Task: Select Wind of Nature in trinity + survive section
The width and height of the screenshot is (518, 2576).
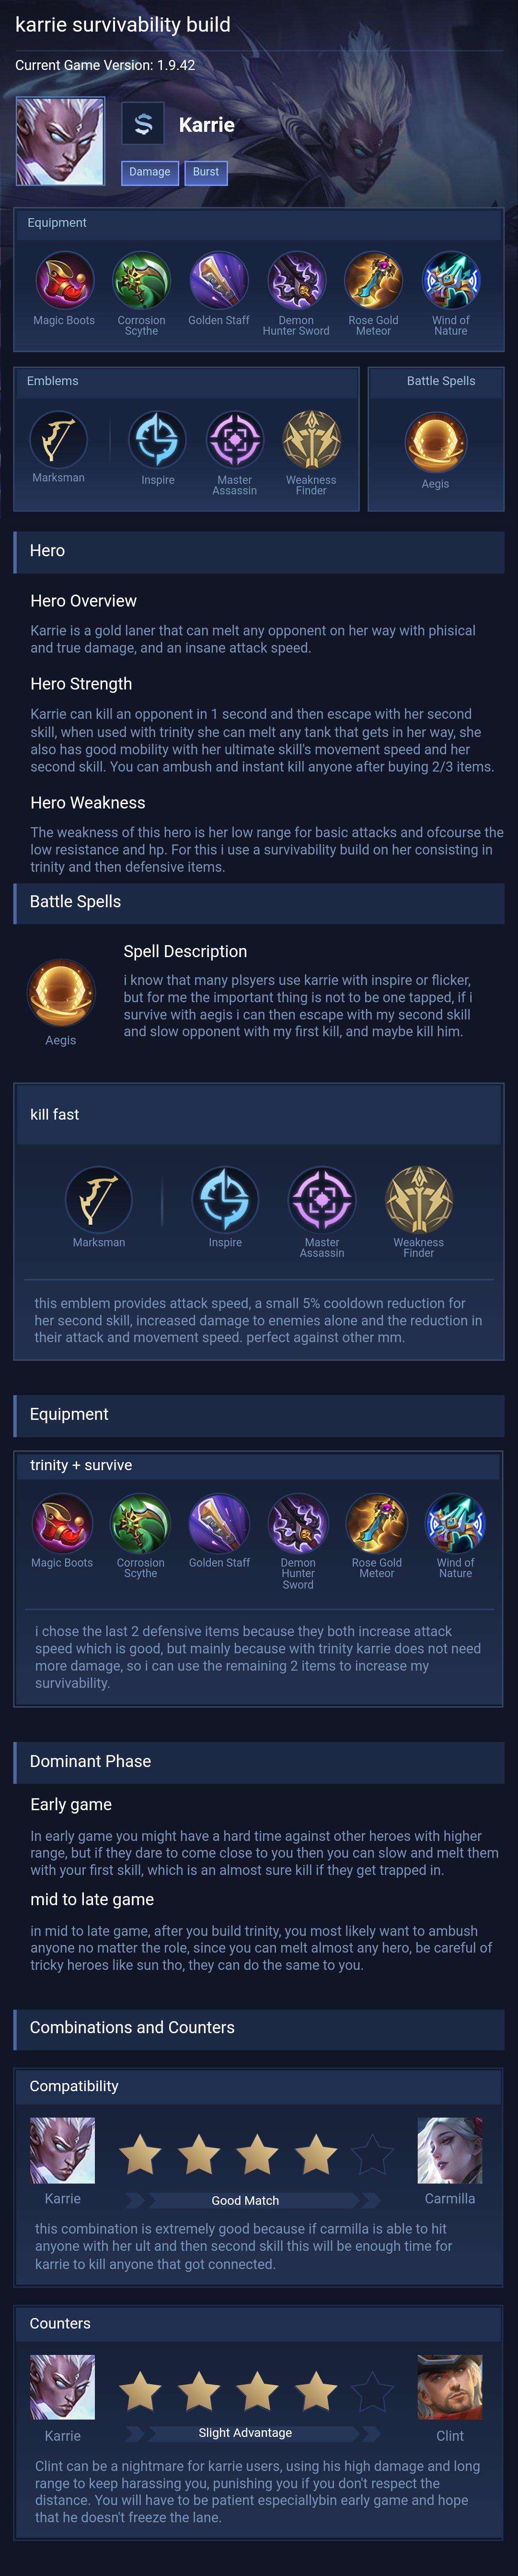Action: click(455, 1522)
